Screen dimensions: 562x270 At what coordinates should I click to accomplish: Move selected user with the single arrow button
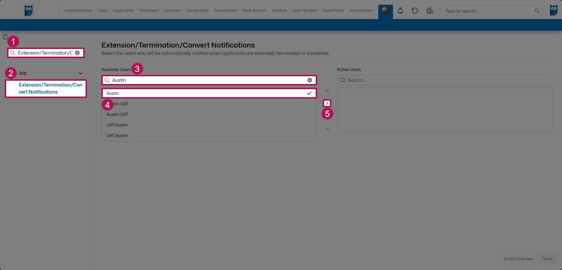327,103
